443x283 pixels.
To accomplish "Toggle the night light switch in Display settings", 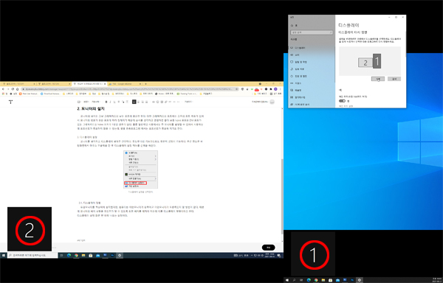I will coord(342,101).
